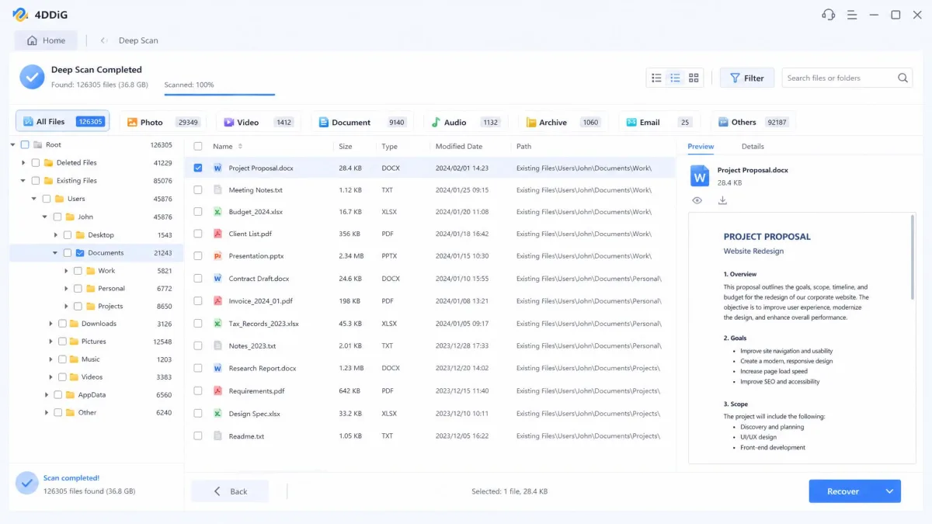The width and height of the screenshot is (932, 524).
Task: Sort by Size column header
Action: 346,146
